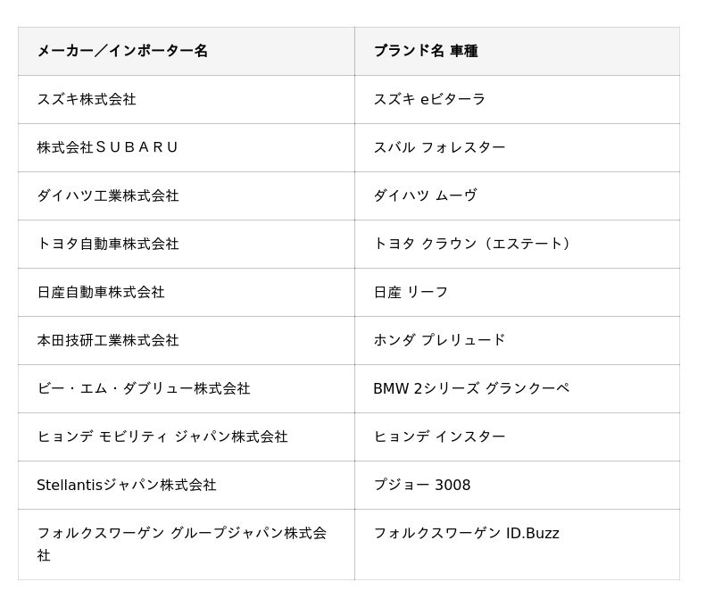The height and width of the screenshot is (607, 714).
Task: Click the ダイハツ ムーヴ cell
Action: pos(425,195)
